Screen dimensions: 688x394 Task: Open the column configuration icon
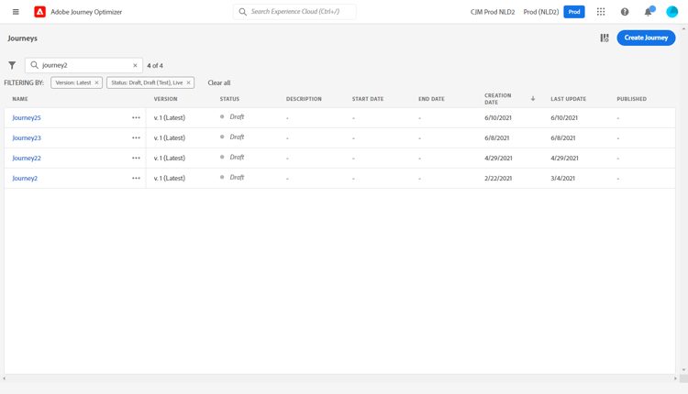point(605,38)
